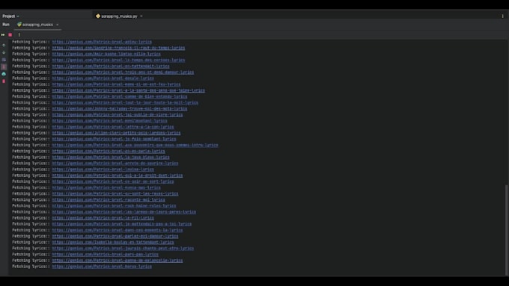Screen dimensions: 509x286
Task: Open the Patrick-bruel-le-fil lyrics link
Action: pyautogui.click(x=103, y=218)
